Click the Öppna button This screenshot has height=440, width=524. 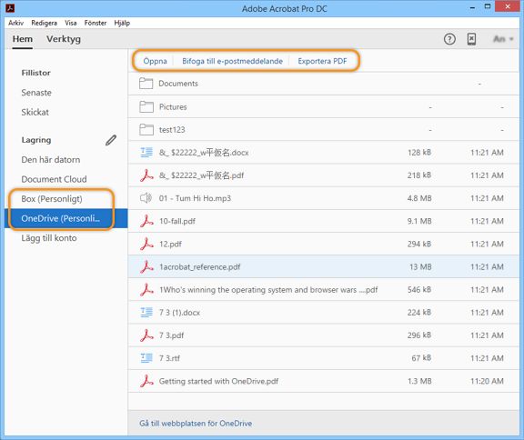(155, 61)
